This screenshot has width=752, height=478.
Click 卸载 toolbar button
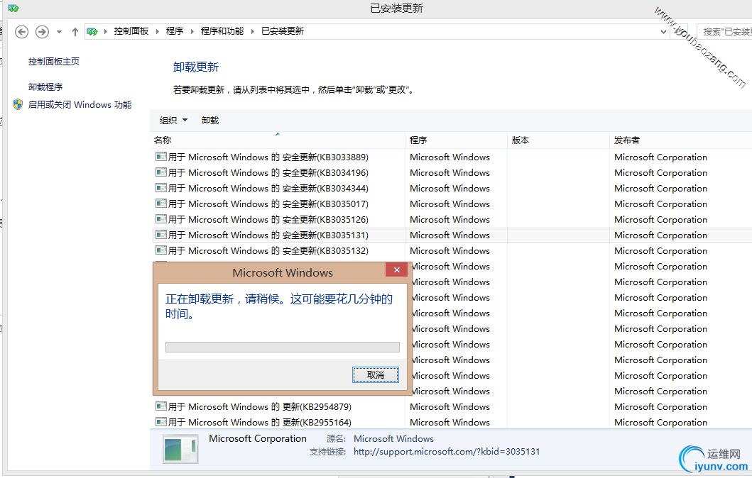pyautogui.click(x=210, y=121)
